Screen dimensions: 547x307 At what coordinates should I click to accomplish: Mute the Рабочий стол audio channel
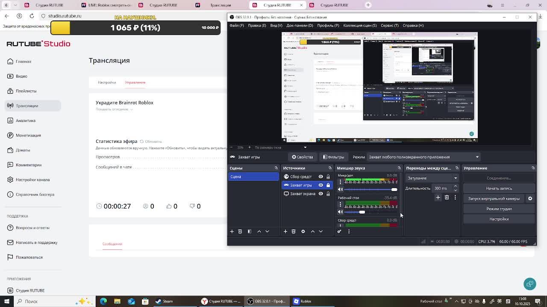[341, 212]
